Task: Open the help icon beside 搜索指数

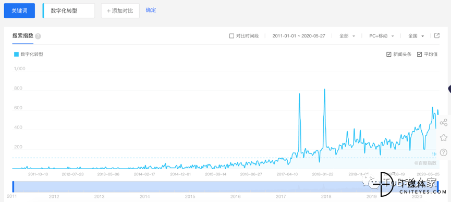Action: (x=38, y=36)
